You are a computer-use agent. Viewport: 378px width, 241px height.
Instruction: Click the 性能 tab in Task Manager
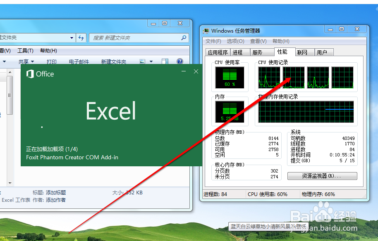click(x=285, y=52)
